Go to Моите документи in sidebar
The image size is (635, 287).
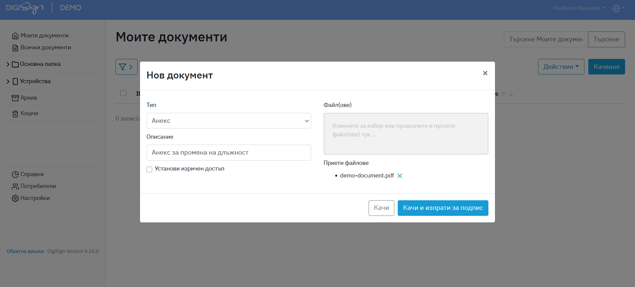pyautogui.click(x=44, y=35)
